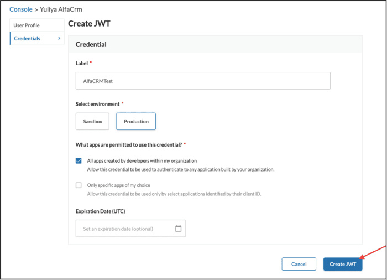
Task: Cancel the JWT creation
Action: point(299,264)
